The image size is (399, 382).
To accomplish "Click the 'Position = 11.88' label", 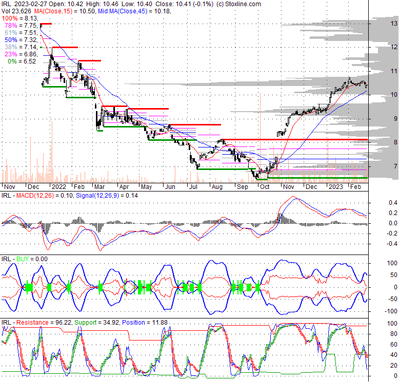I will [x=145, y=323].
